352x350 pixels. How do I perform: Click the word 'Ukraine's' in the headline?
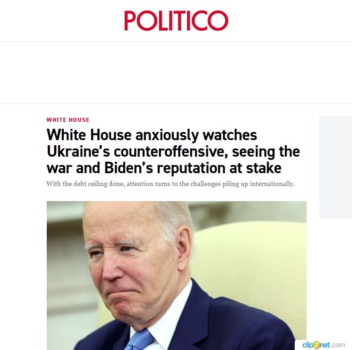click(x=78, y=152)
